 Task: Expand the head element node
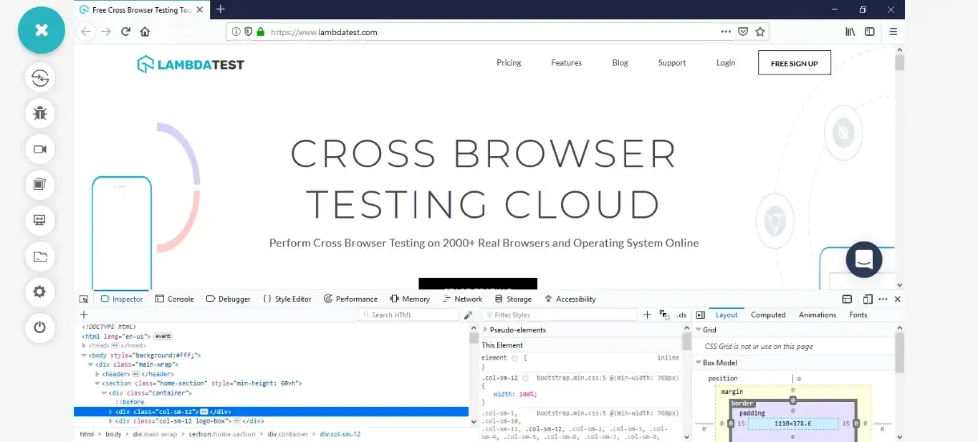click(x=85, y=345)
